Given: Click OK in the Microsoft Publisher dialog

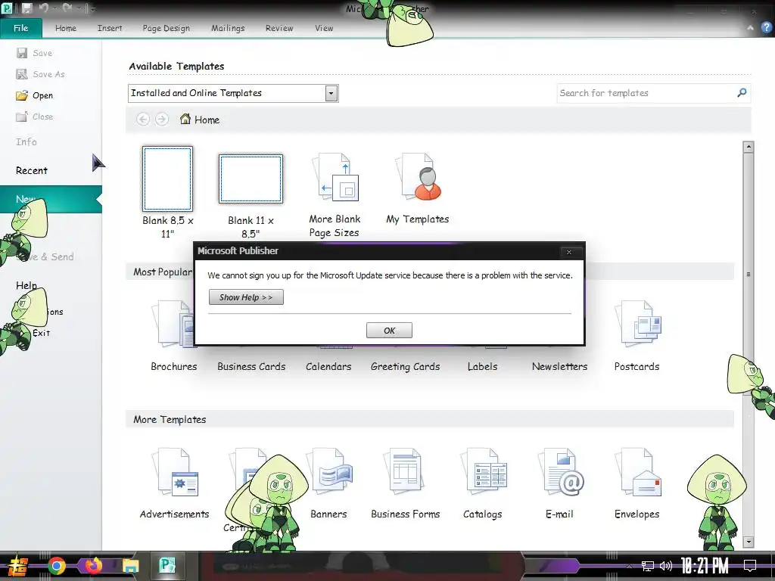Looking at the screenshot, I should (389, 331).
